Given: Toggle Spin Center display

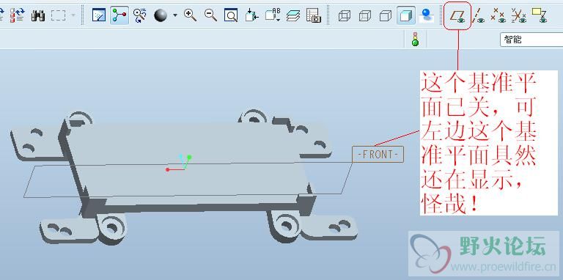Looking at the screenshot, I should pyautogui.click(x=119, y=15).
